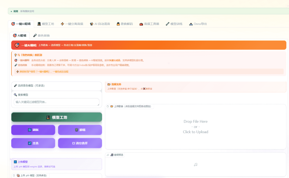Click the music note placeholder in audio preview

195,165
